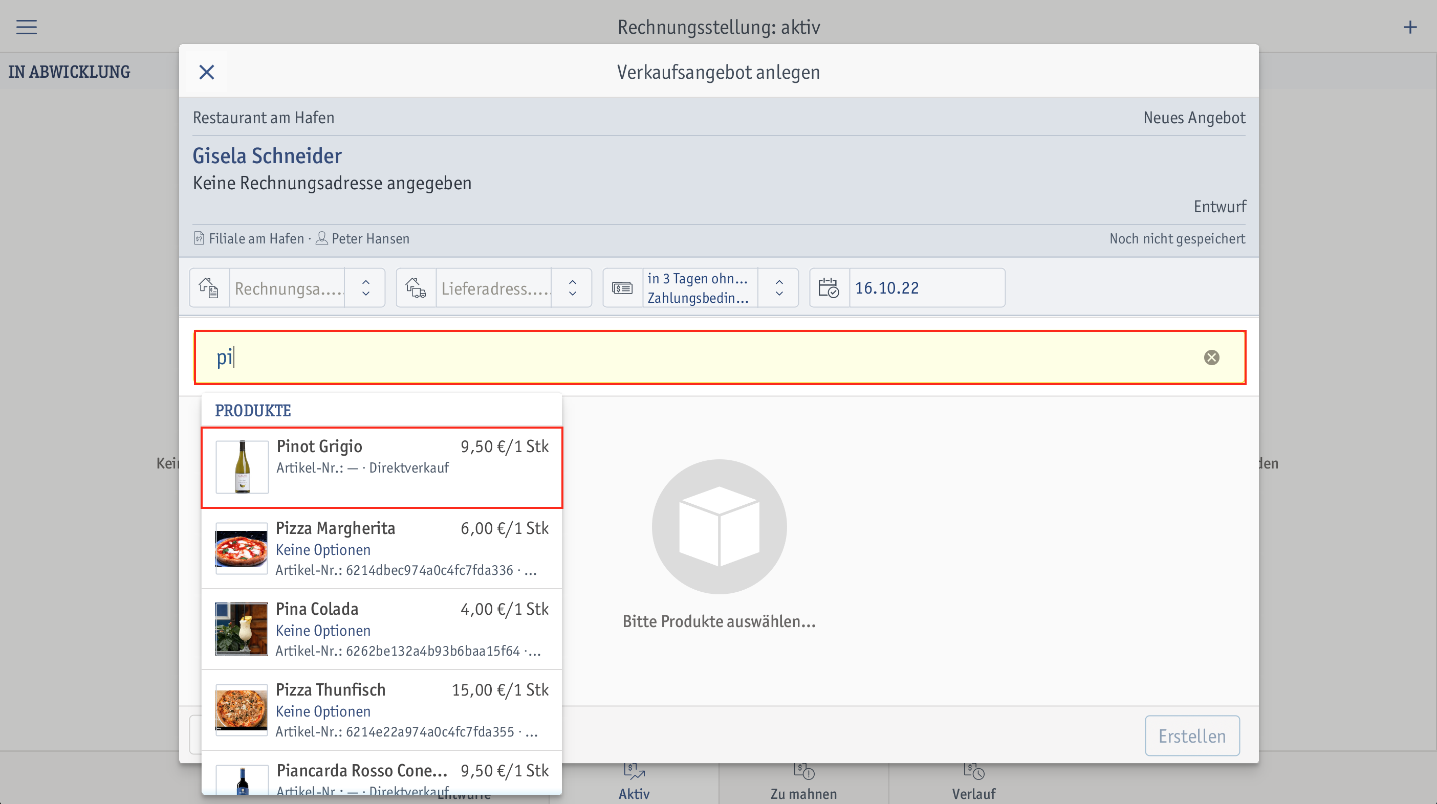Click the price 4,00 €/1 Stk
The width and height of the screenshot is (1437, 804).
[504, 610]
